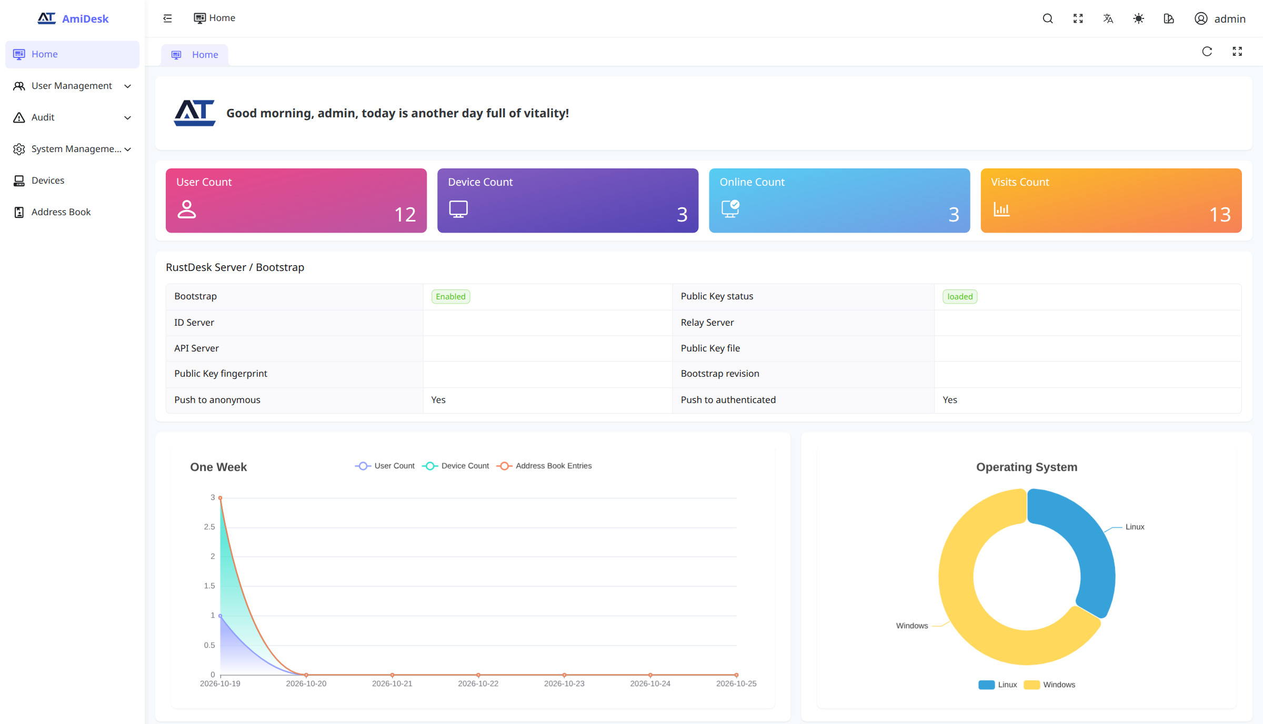Viewport: 1263px width, 724px height.
Task: Toggle Windows in the pie chart legend
Action: [x=1049, y=685]
